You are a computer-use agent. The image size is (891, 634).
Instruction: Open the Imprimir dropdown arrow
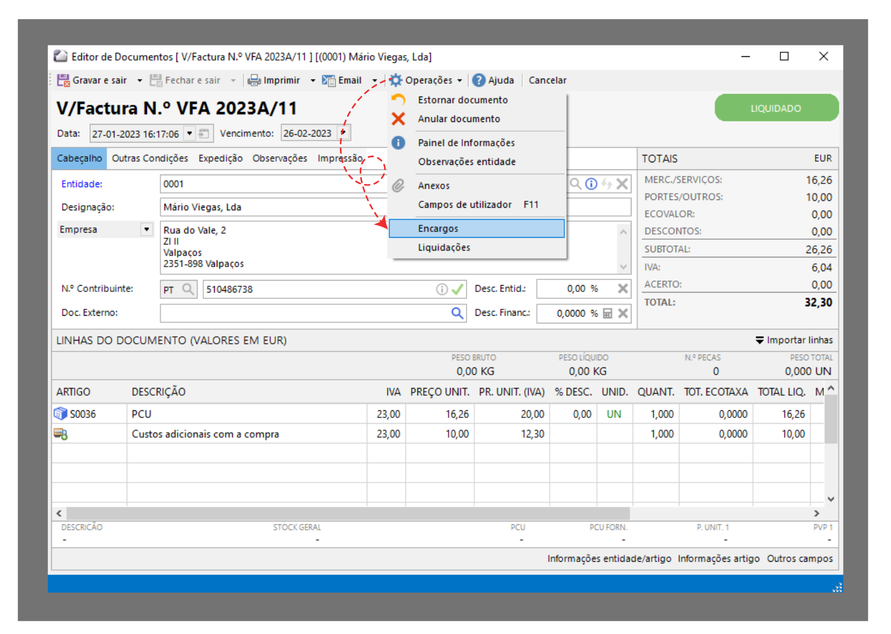click(x=313, y=81)
